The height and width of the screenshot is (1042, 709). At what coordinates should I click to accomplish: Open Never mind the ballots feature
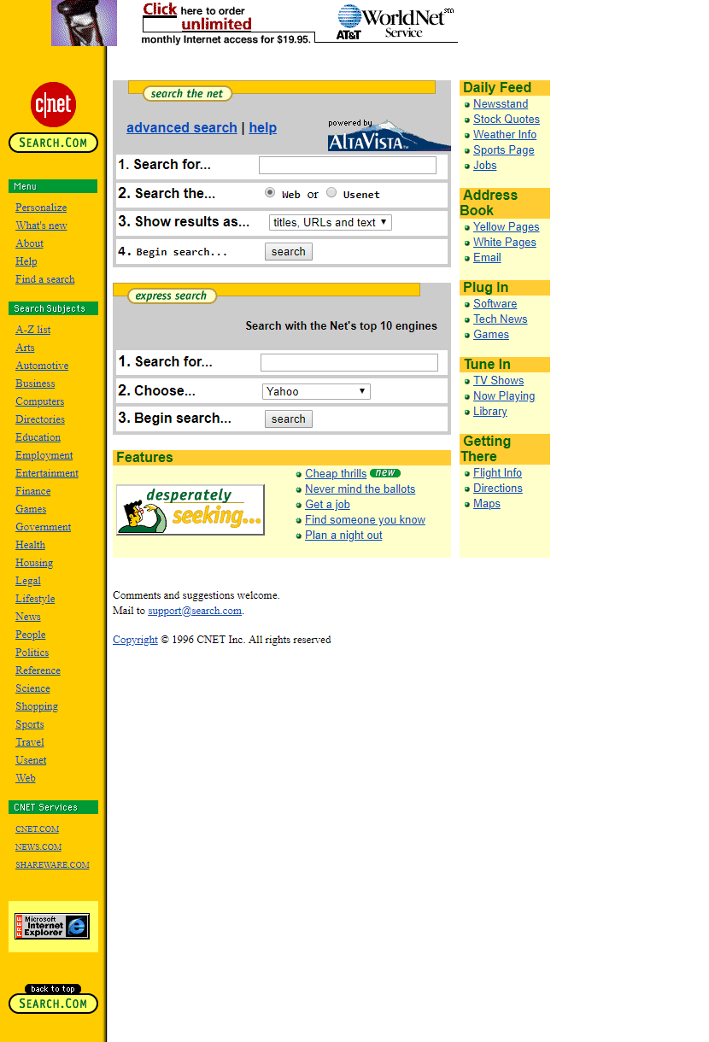click(360, 489)
